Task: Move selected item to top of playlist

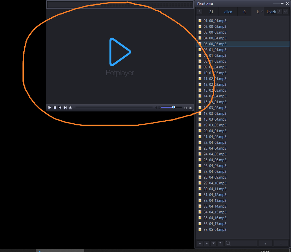Action: pos(200,243)
